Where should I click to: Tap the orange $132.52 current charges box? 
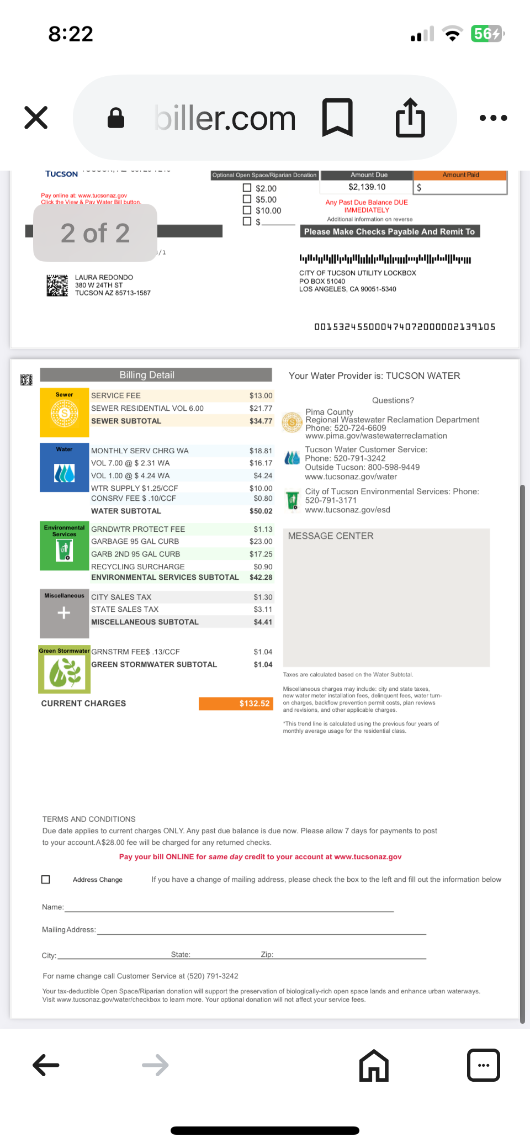236,703
